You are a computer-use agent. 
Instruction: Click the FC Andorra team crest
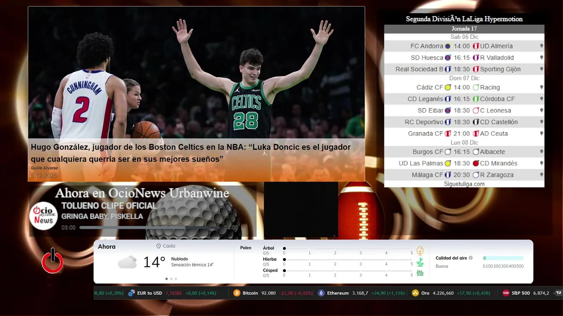[448, 46]
